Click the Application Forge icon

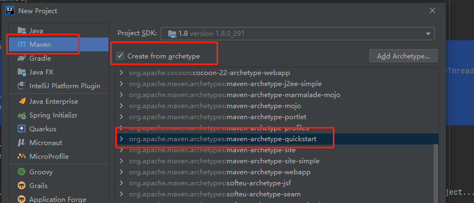22,199
